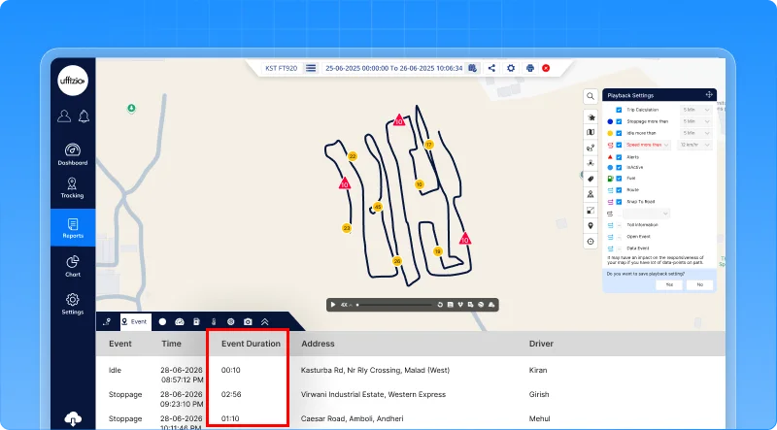The image size is (777, 430).
Task: Open Settings from the sidebar
Action: point(72,304)
